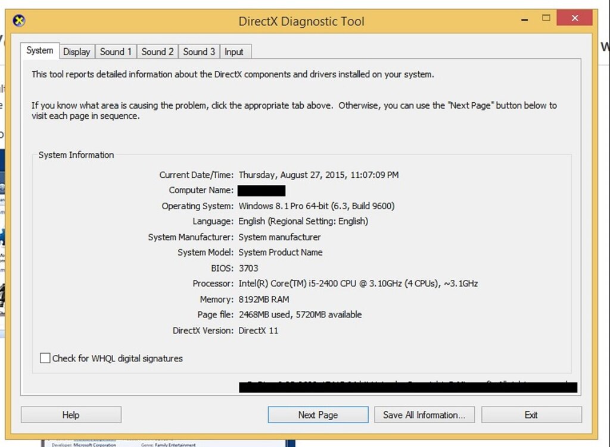Click the Next Page button

point(318,415)
